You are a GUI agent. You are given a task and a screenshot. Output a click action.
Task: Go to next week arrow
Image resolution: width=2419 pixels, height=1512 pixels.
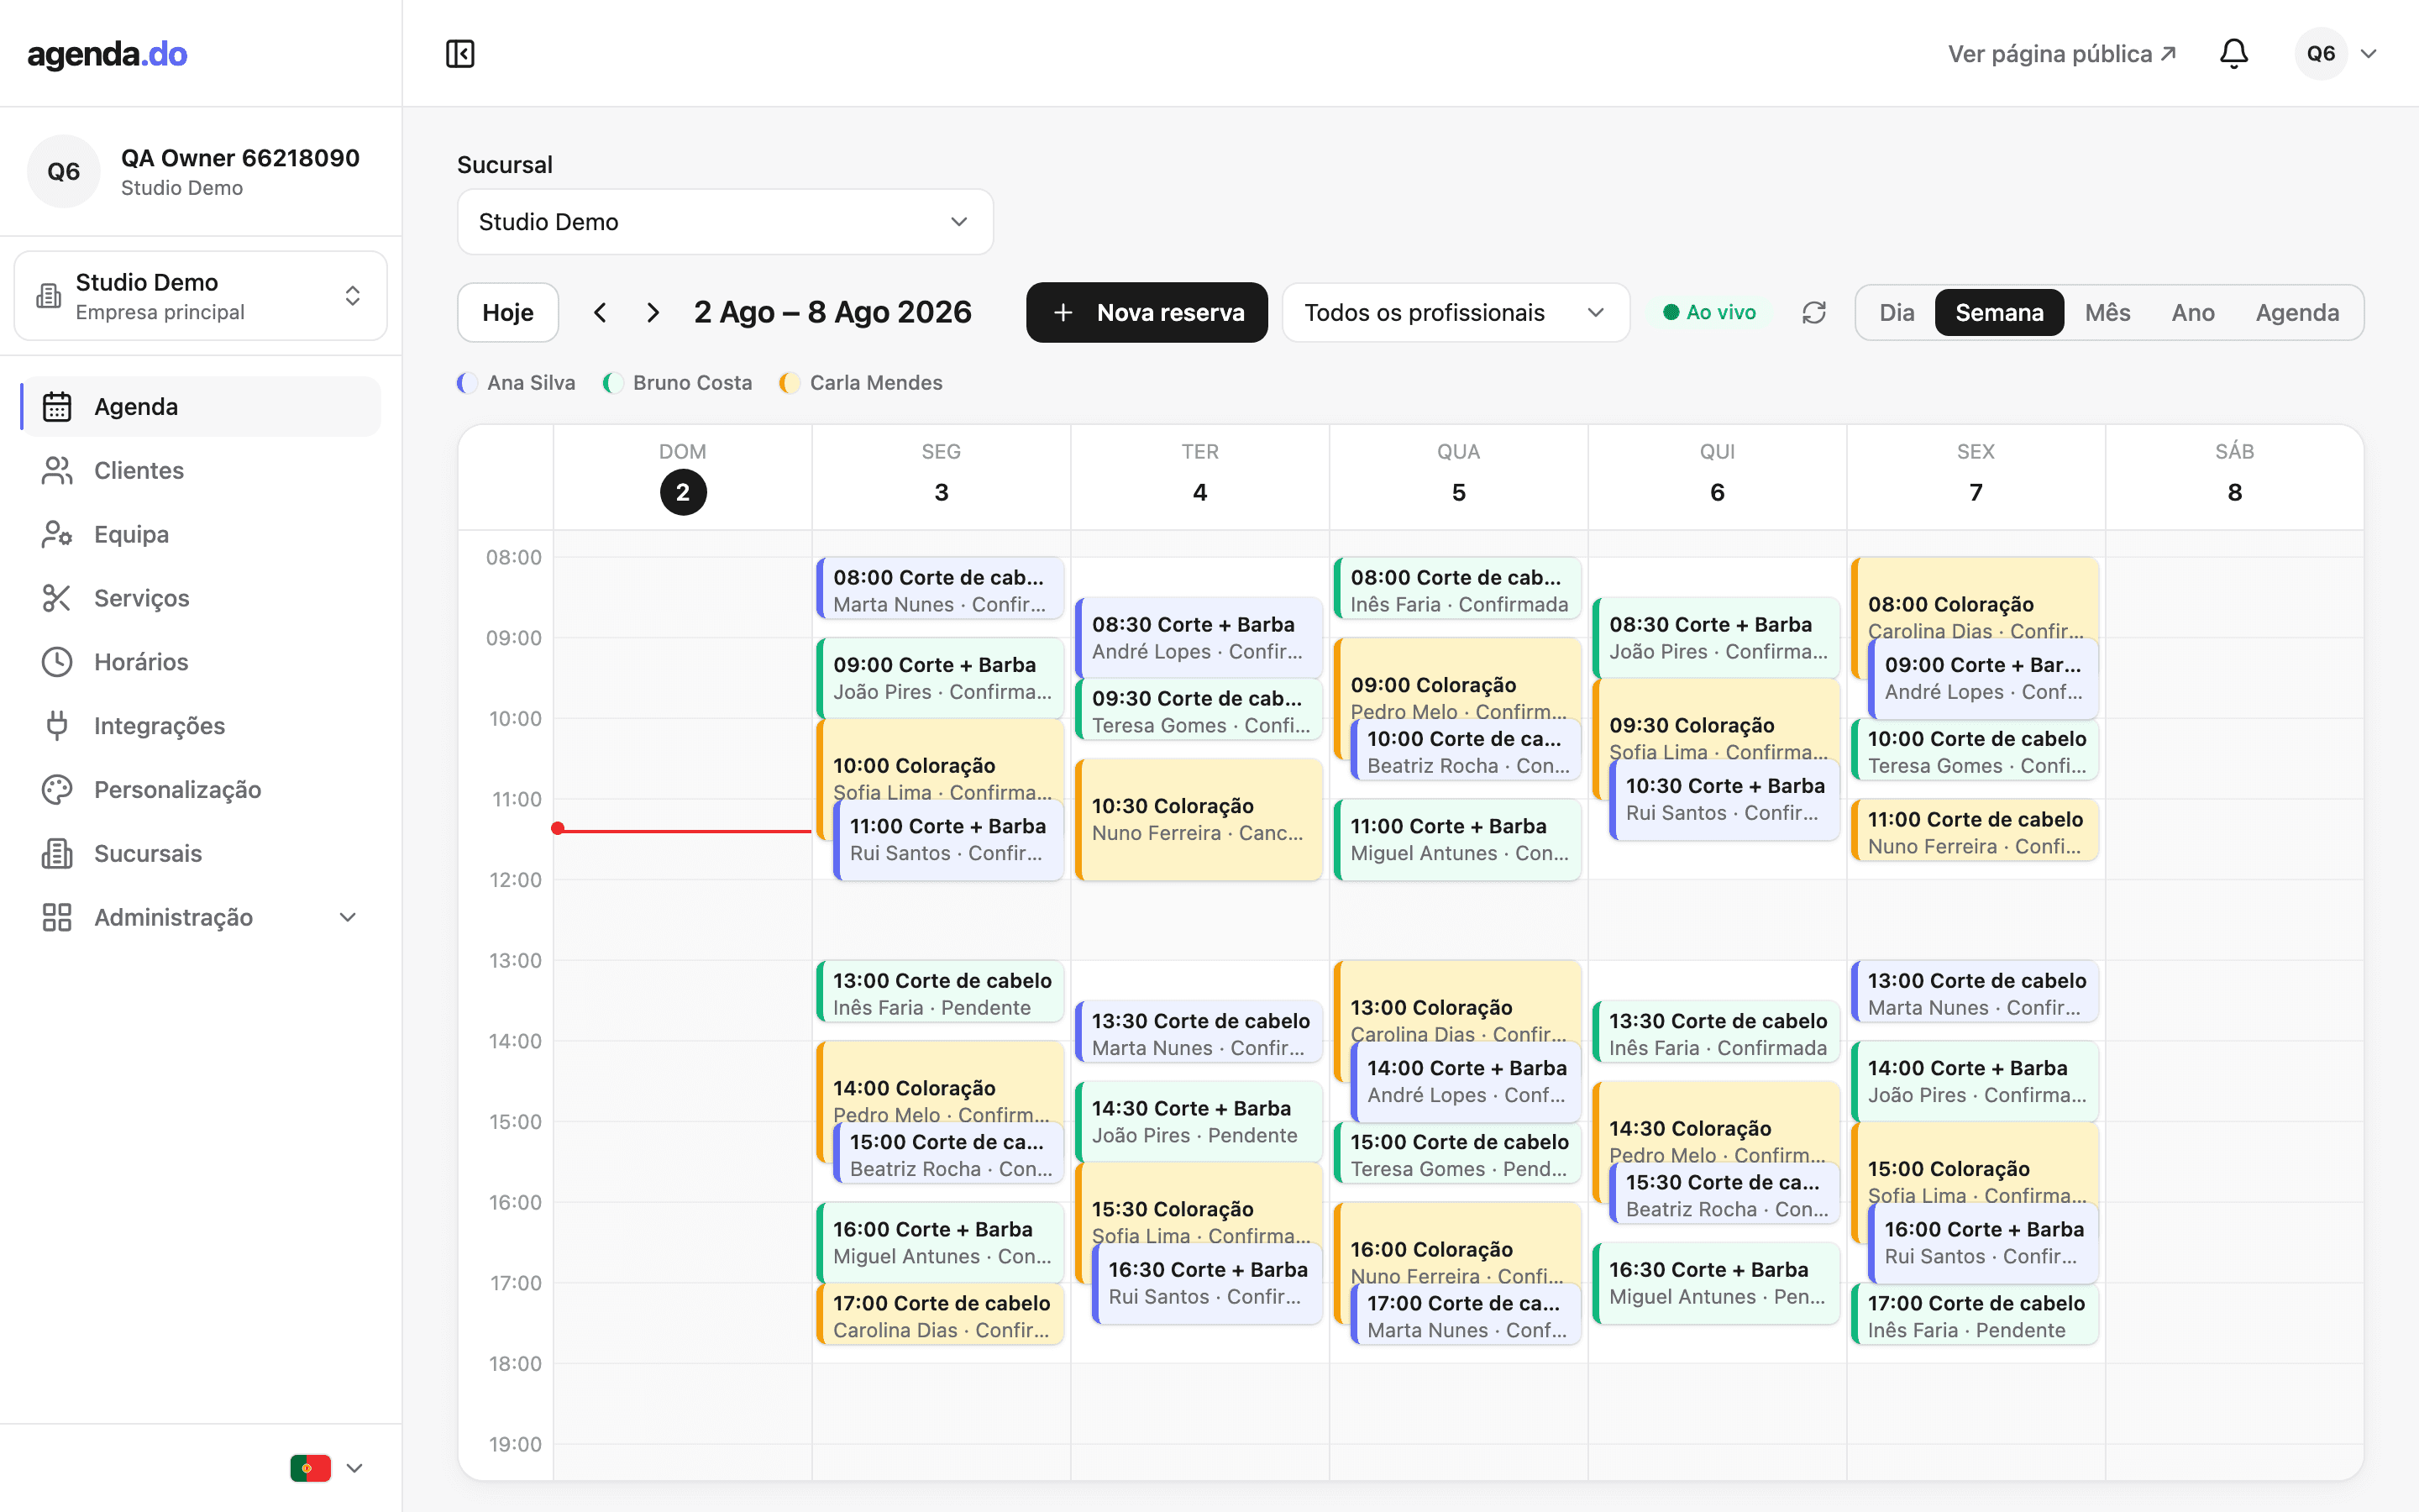(x=653, y=313)
